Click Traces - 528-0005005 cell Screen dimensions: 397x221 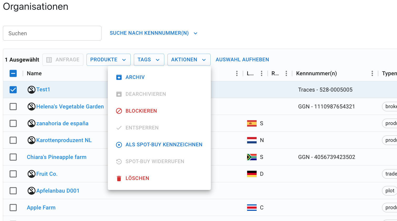coord(325,90)
